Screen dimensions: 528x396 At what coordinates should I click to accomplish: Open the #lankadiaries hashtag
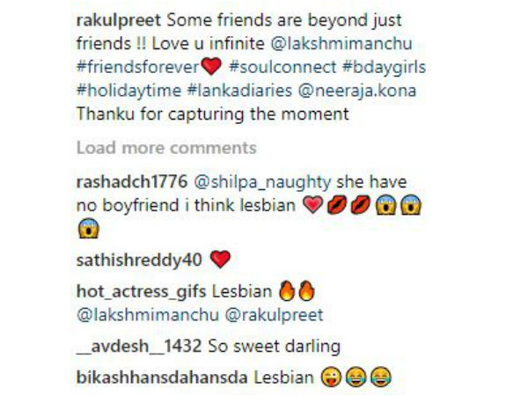(239, 91)
